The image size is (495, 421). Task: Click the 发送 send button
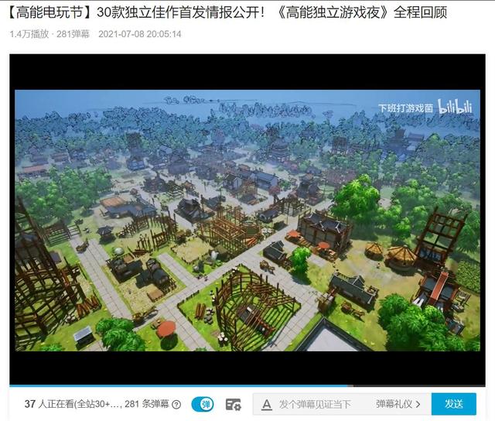(x=454, y=404)
